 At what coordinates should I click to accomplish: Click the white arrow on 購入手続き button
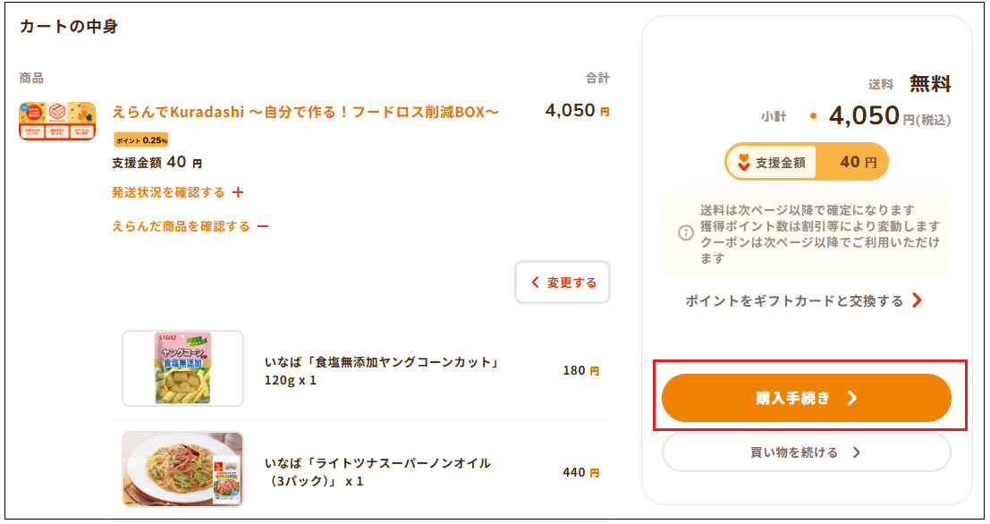tap(851, 399)
